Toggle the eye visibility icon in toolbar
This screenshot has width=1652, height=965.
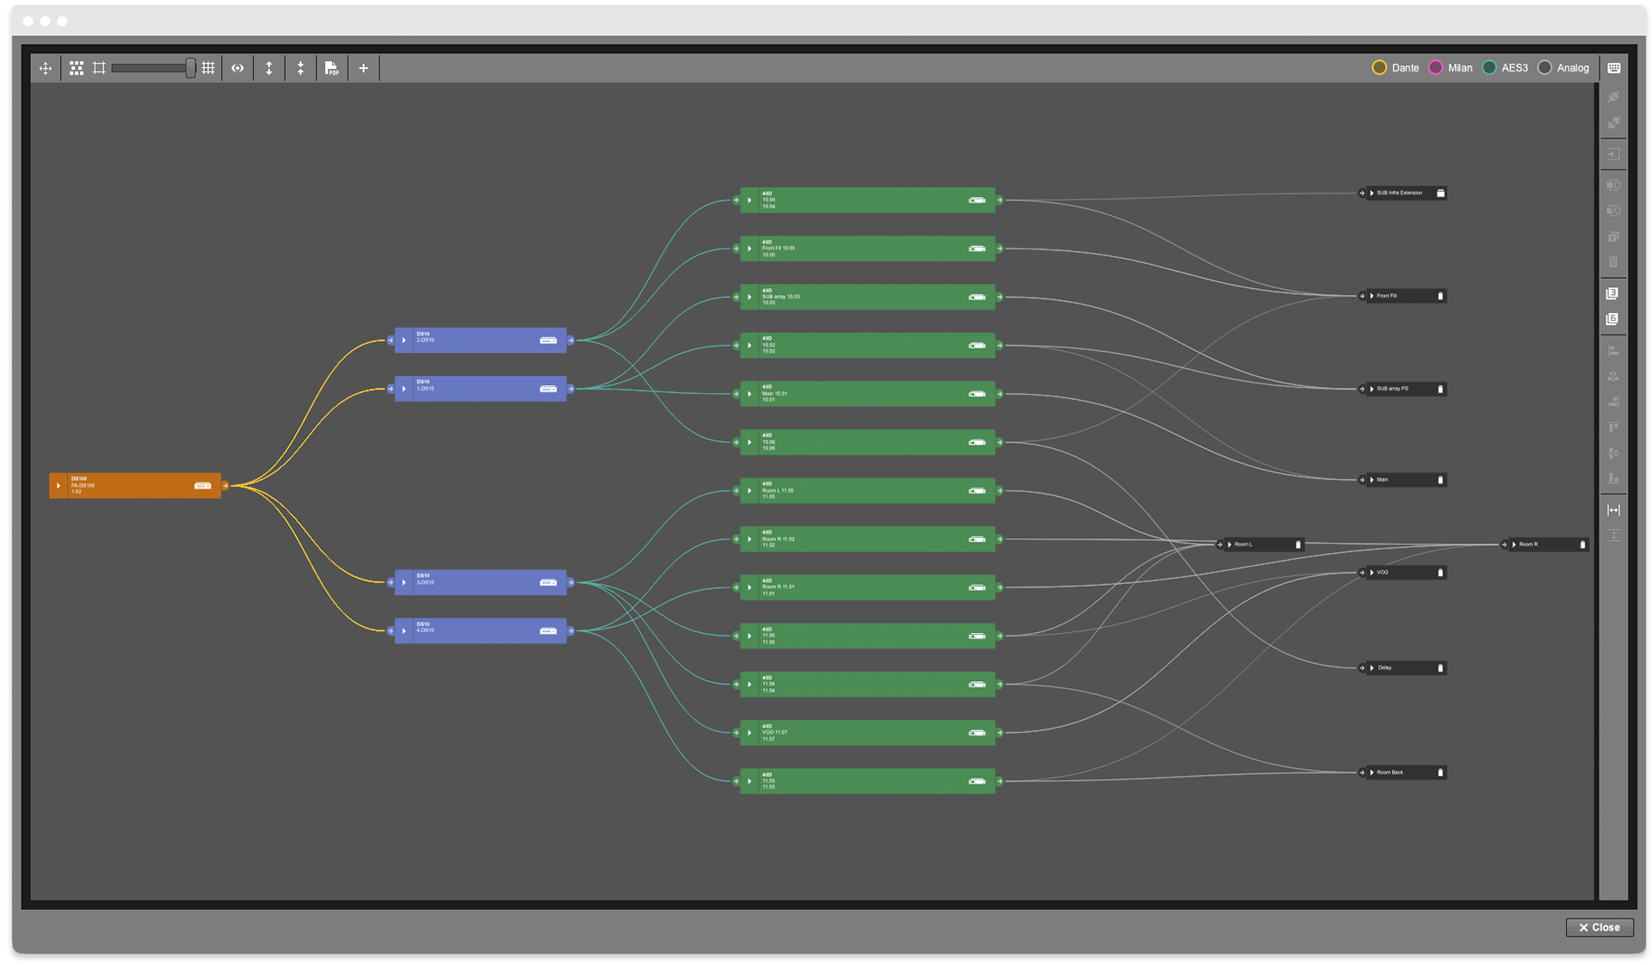[x=237, y=68]
